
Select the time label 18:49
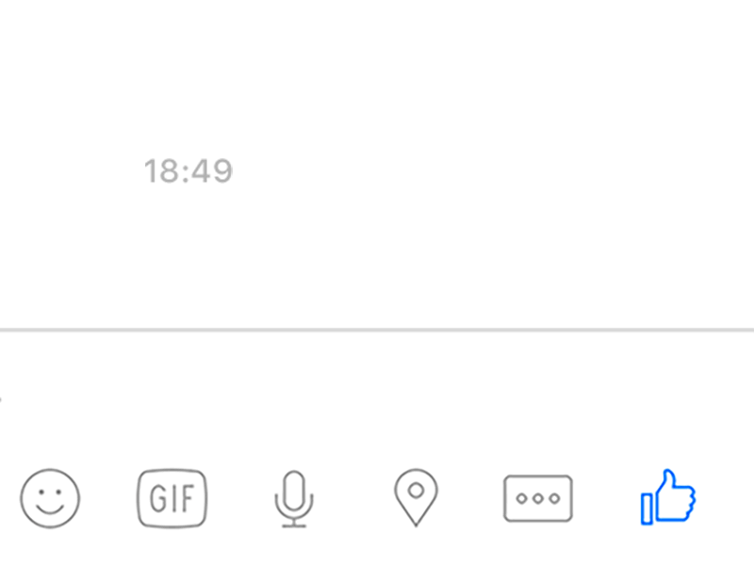188,171
